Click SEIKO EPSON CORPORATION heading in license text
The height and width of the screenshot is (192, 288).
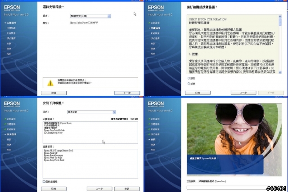coord(207,19)
